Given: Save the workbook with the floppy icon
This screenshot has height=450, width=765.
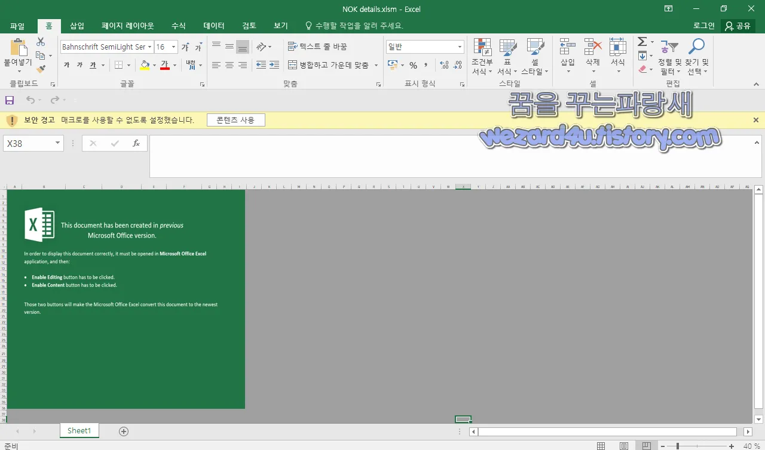Looking at the screenshot, I should [10, 100].
